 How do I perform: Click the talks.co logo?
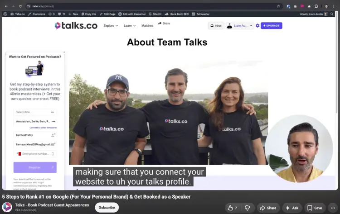click(76, 25)
